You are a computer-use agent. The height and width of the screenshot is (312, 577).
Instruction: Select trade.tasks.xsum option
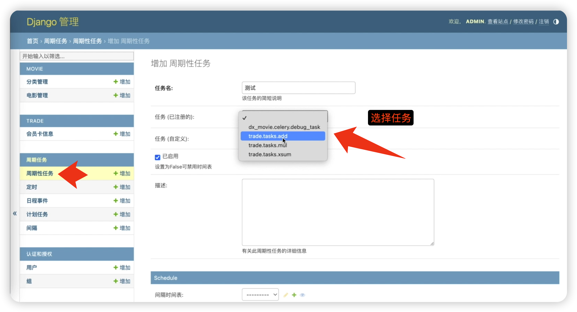283,154
